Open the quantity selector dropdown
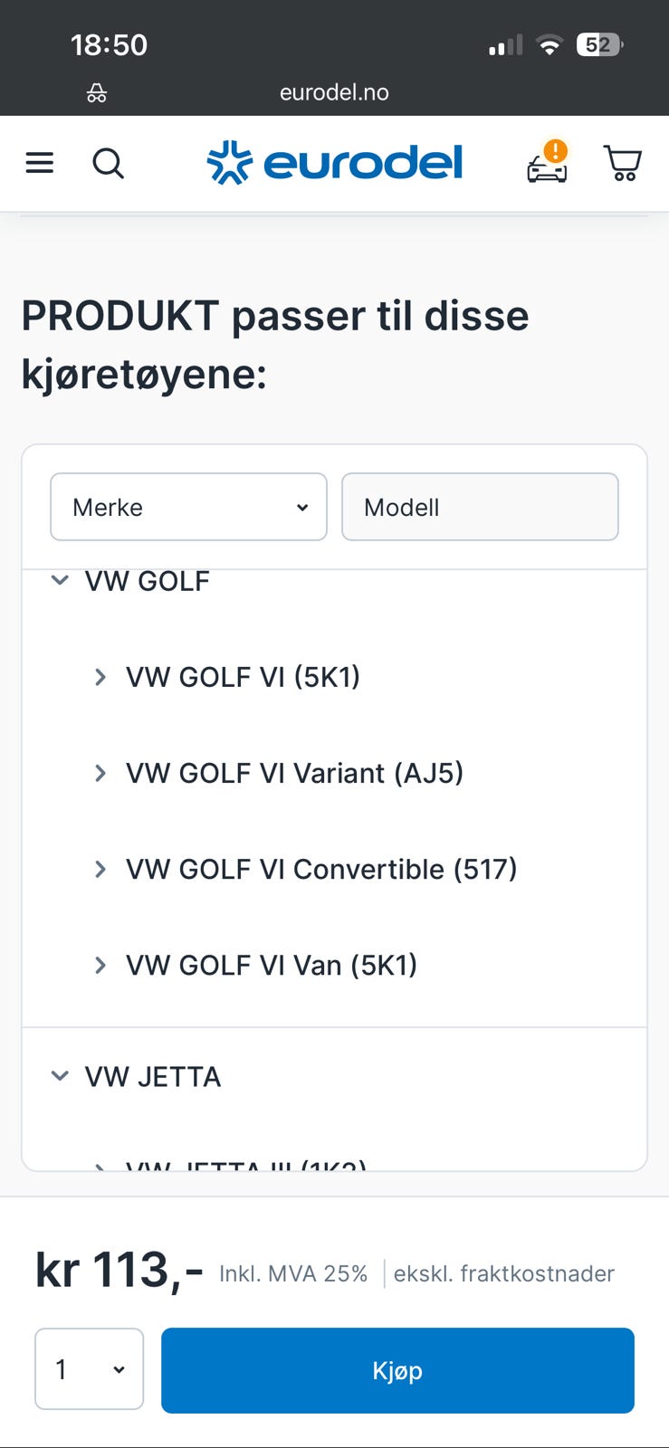 [89, 1369]
